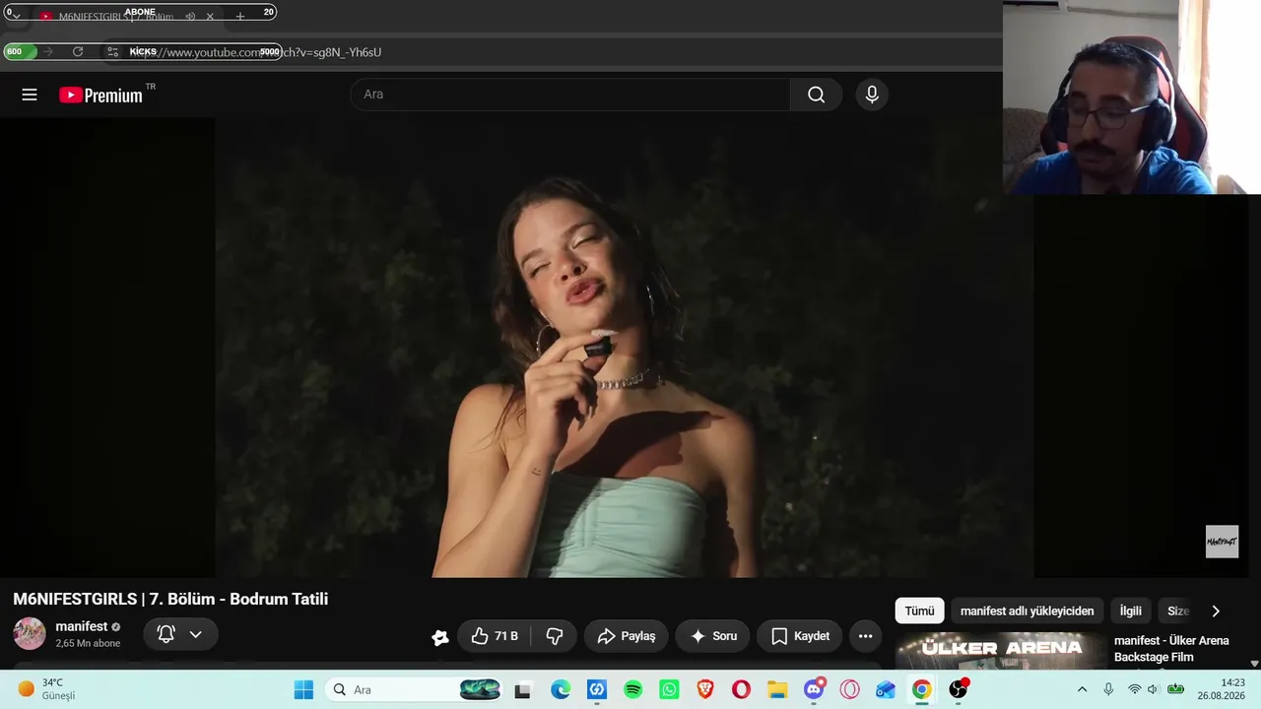This screenshot has height=709, width=1261.
Task: Open the weather widget showing 34°C
Action: tap(46, 689)
